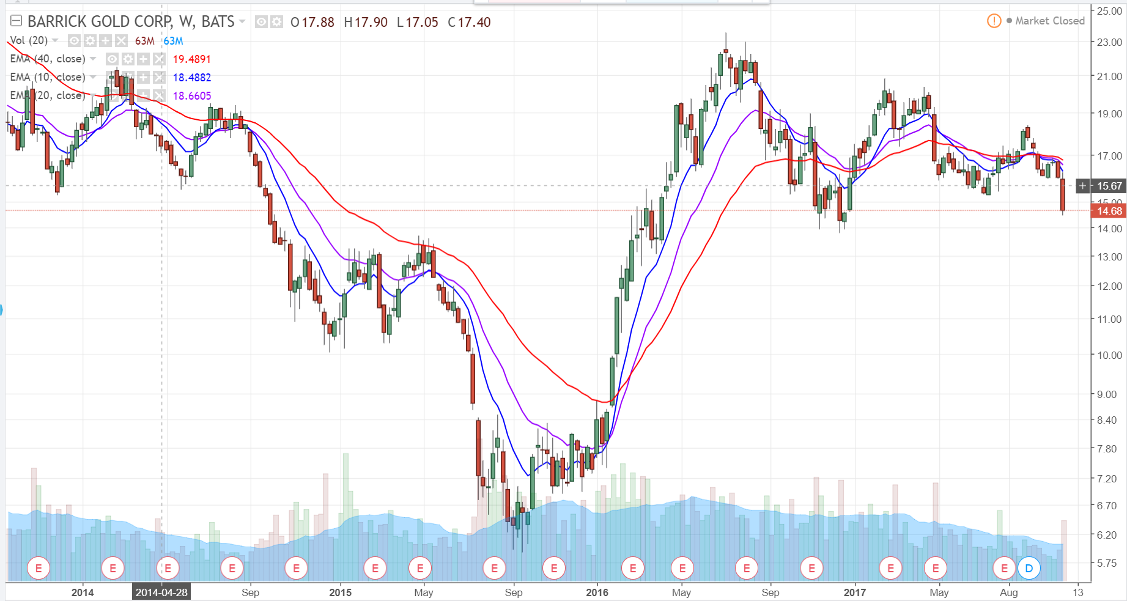Click the 13 label on the time axis
This screenshot has height=601, width=1127.
1078,592
